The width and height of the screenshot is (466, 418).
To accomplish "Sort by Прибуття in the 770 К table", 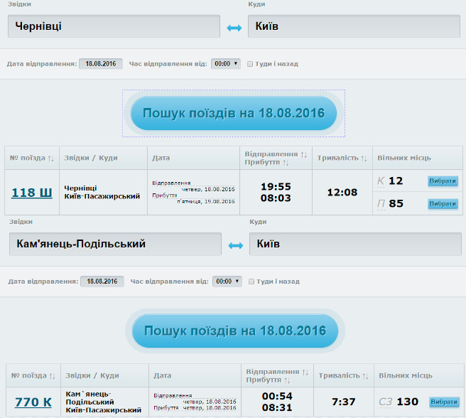I will coord(286,380).
